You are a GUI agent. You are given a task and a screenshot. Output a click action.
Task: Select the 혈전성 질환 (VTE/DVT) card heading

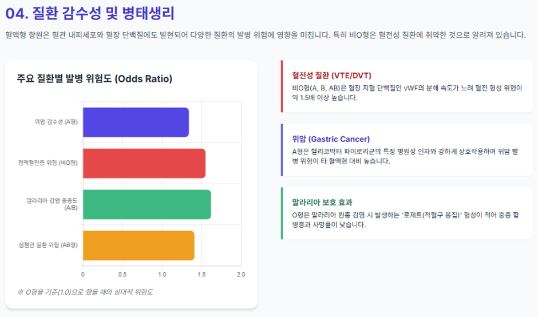pos(331,76)
